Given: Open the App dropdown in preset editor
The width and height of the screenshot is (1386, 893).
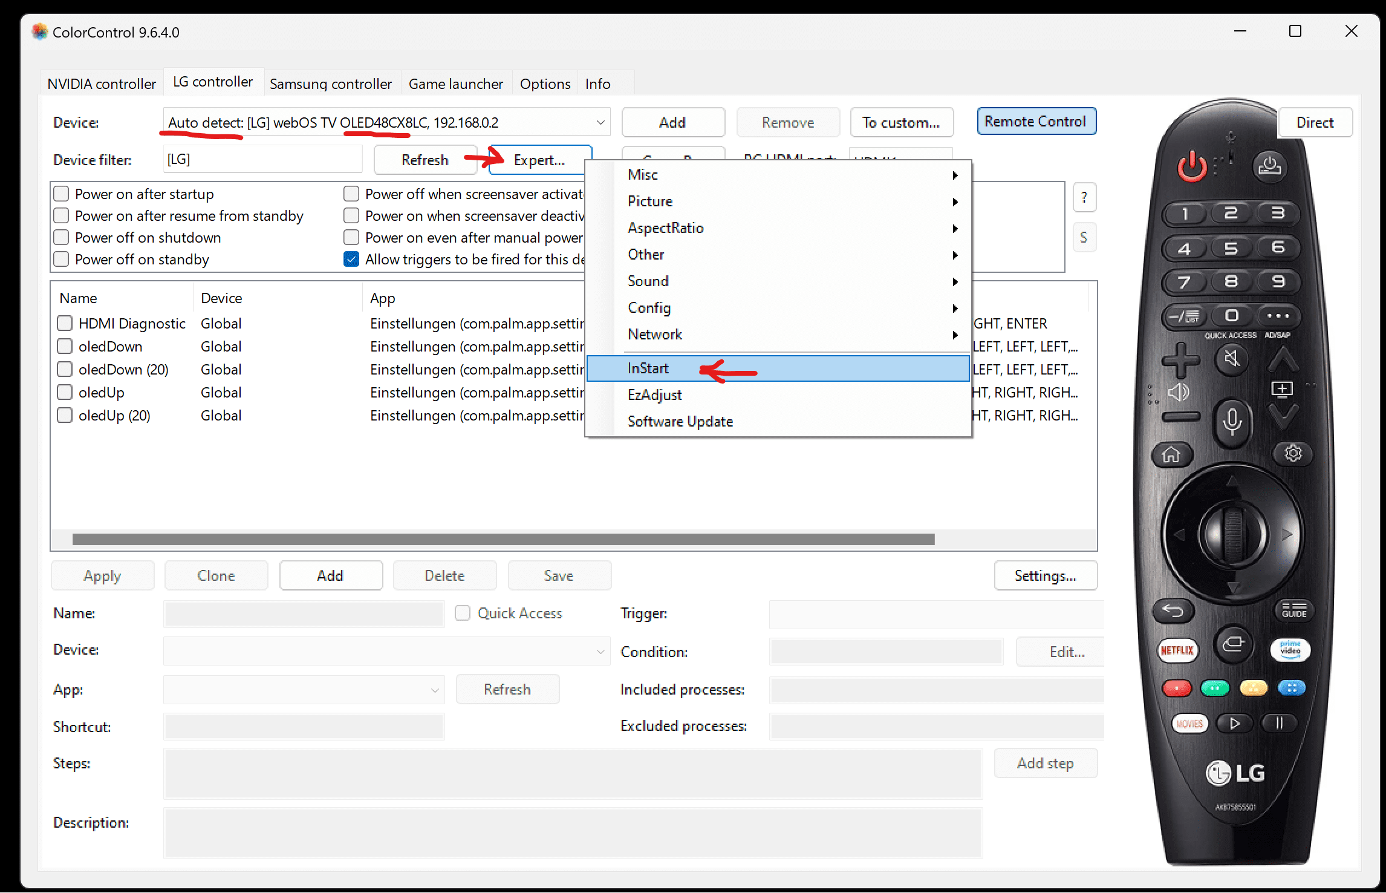Looking at the screenshot, I should click(304, 690).
